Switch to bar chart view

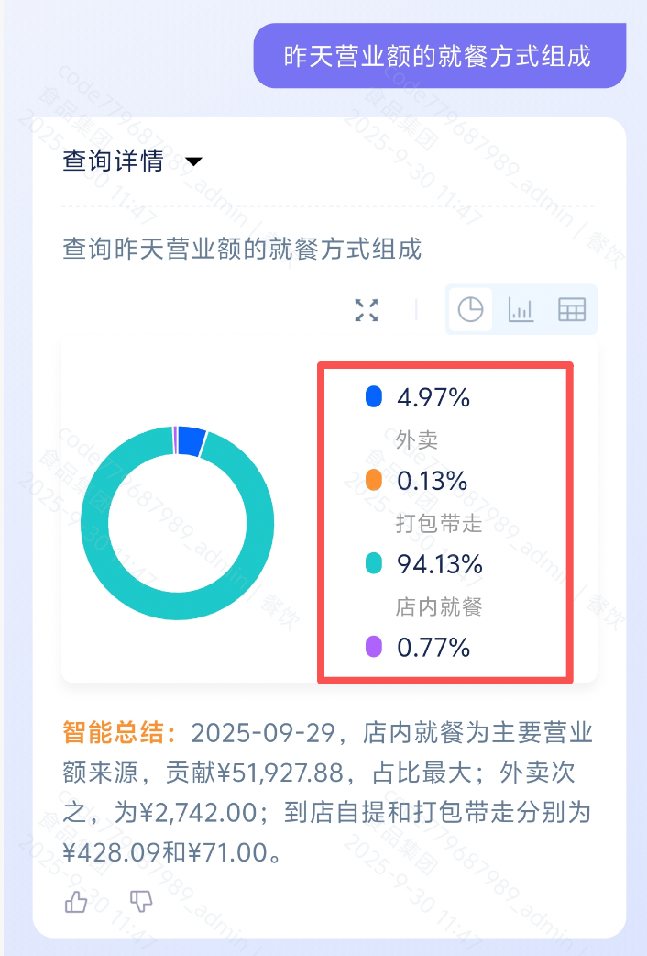point(521,310)
